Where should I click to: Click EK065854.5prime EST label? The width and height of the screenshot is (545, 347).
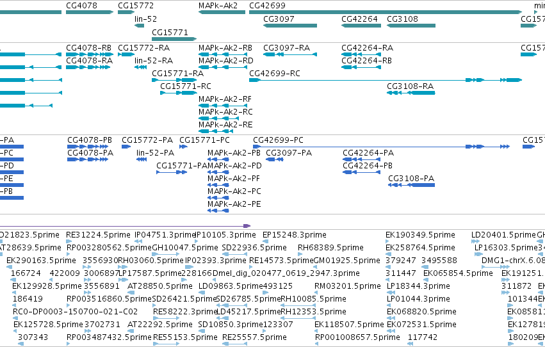coord(458,273)
